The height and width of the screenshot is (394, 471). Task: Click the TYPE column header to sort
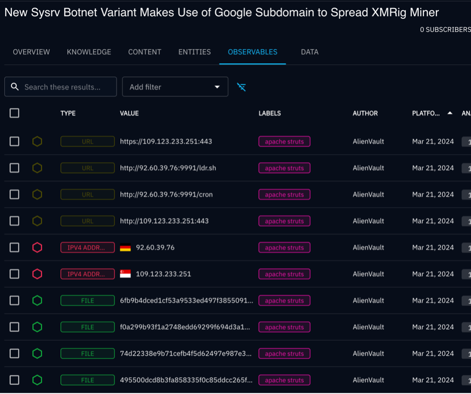[68, 113]
